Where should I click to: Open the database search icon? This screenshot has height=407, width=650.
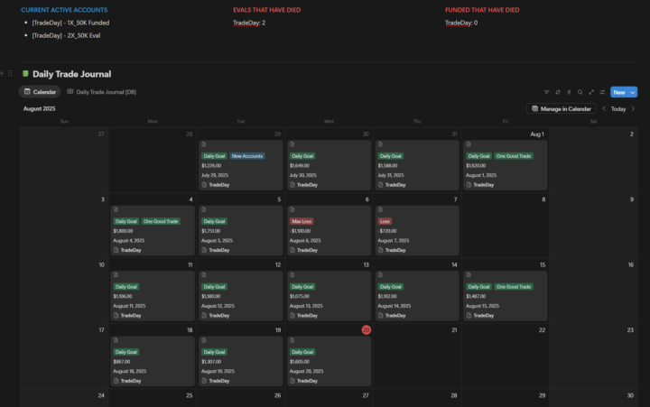(580, 92)
